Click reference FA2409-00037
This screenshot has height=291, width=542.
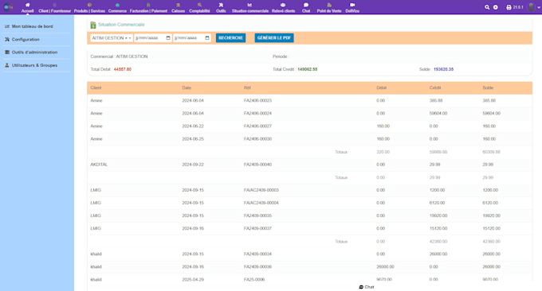click(258, 228)
